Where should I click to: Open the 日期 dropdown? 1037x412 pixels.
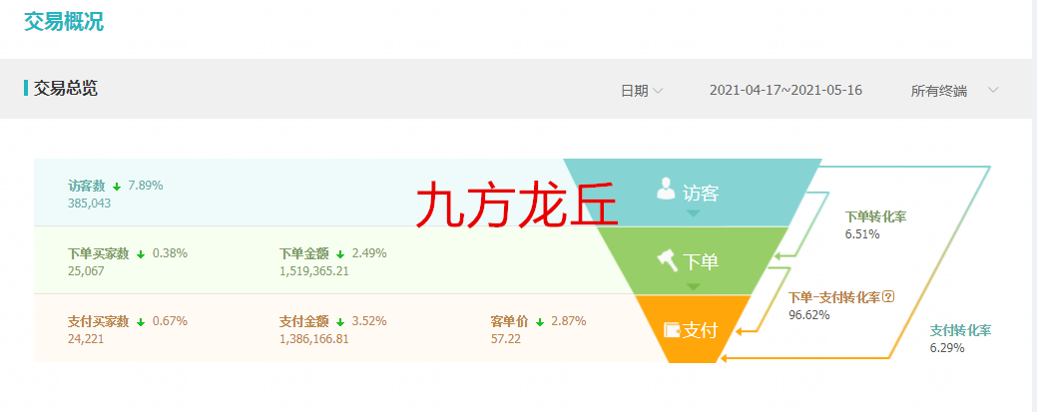pos(642,91)
